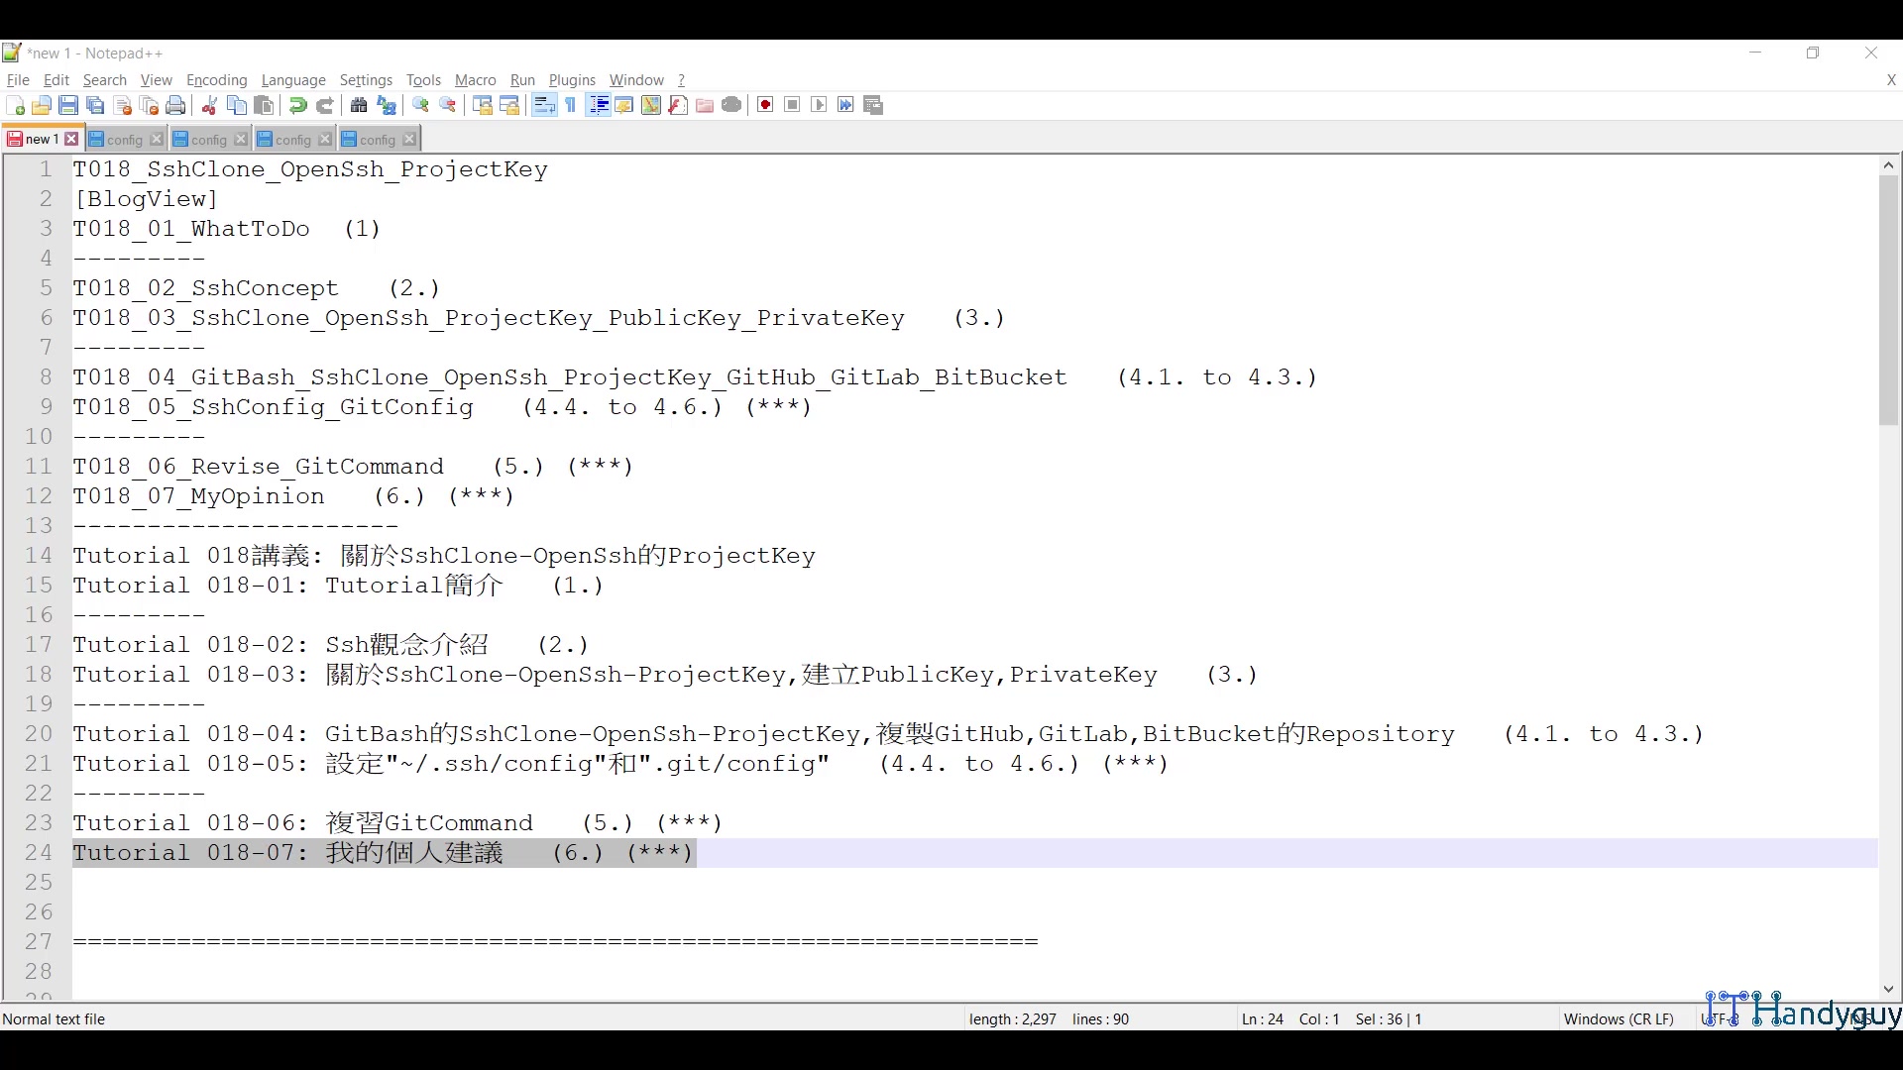The height and width of the screenshot is (1070, 1903).
Task: Click the Open file folder icon
Action: point(42,105)
